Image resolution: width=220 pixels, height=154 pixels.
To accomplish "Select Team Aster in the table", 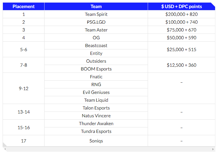I will pyautogui.click(x=96, y=30).
